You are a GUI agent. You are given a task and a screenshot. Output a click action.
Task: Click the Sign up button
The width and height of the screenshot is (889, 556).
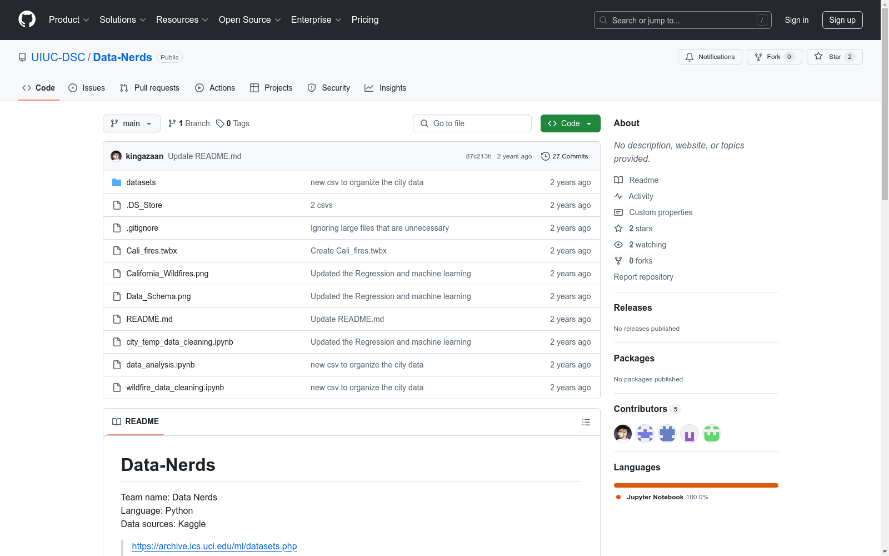click(842, 20)
